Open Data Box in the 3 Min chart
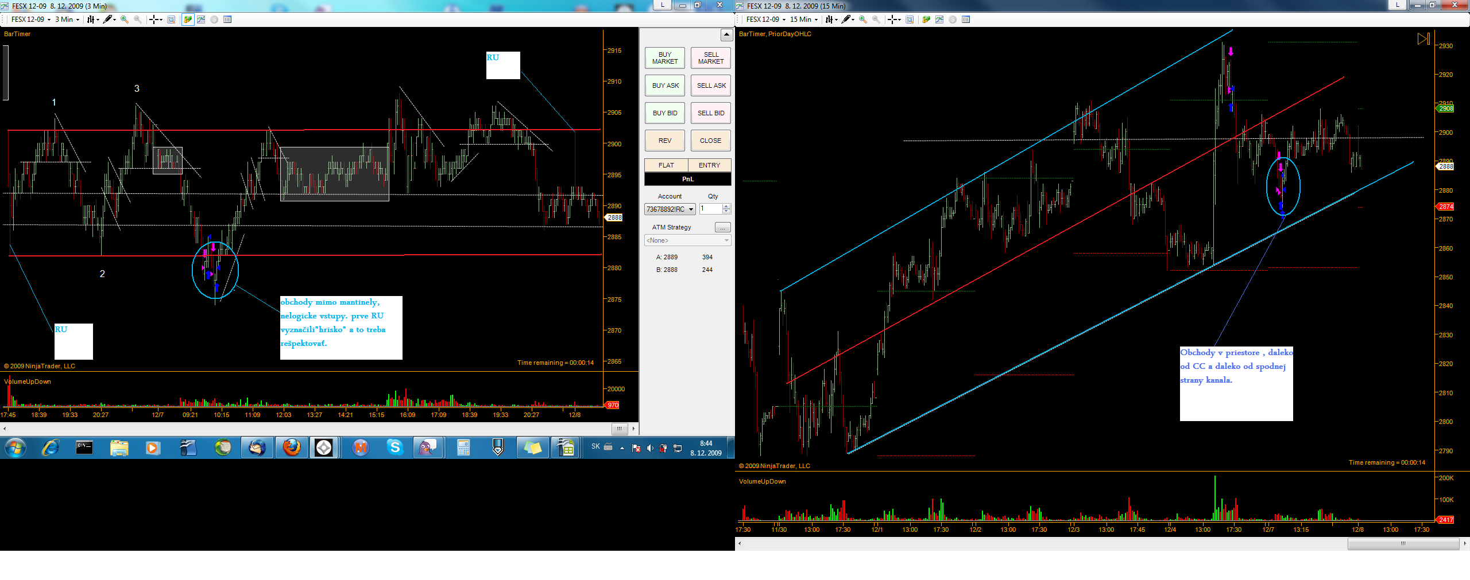 [x=227, y=20]
